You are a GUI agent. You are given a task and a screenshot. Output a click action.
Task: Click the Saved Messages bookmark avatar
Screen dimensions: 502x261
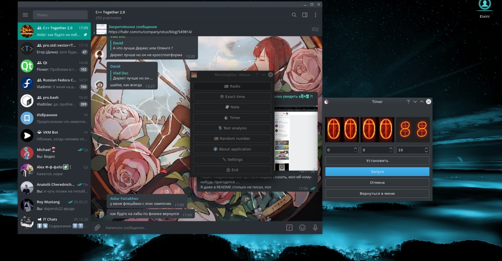pos(27,118)
